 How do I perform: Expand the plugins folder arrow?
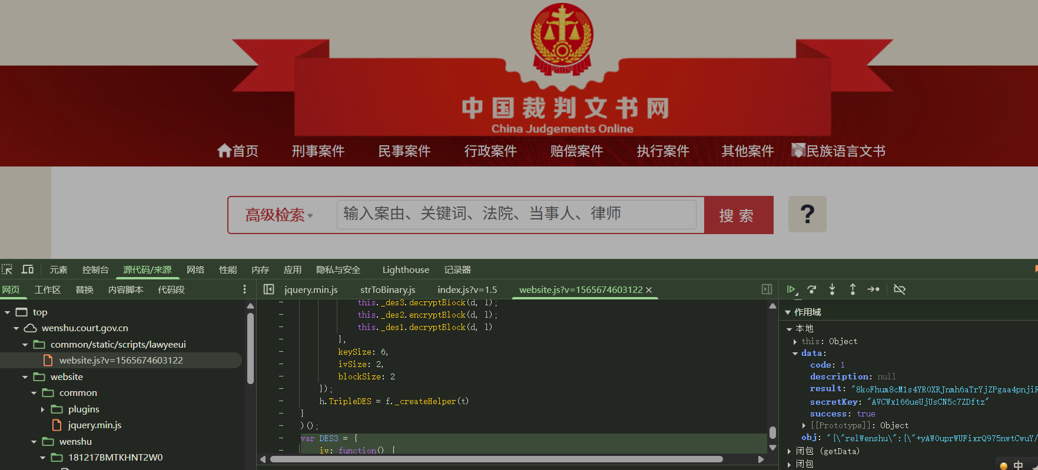(x=42, y=409)
